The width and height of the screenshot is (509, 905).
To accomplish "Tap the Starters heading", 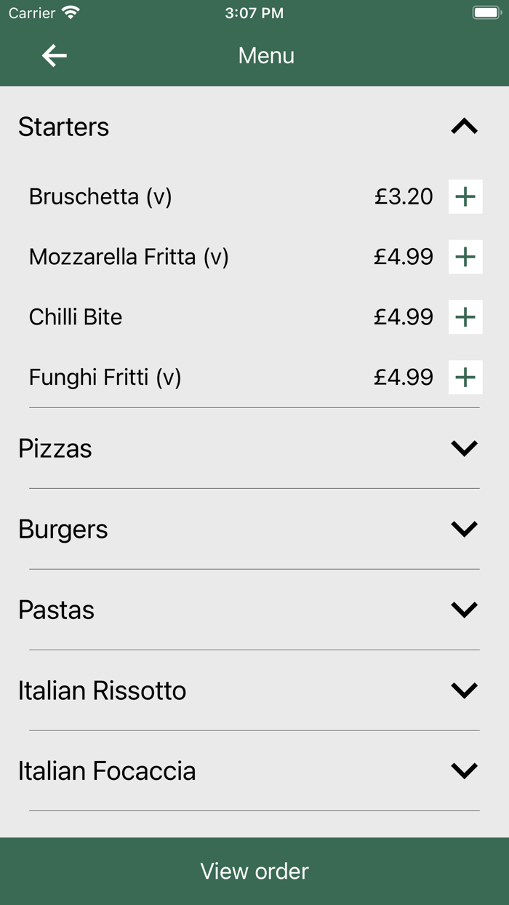I will pos(64,126).
